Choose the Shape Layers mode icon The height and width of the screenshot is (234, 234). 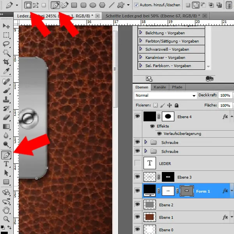pyautogui.click(x=28, y=5)
